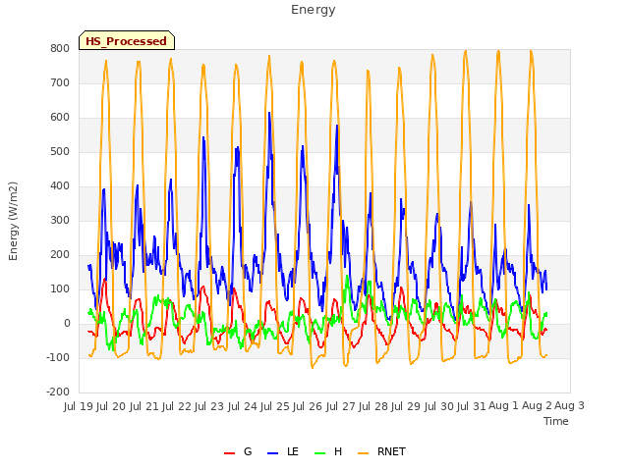Screen dimensions: 629x471
Task: Click the G legend entry
Action: pyautogui.click(x=238, y=451)
